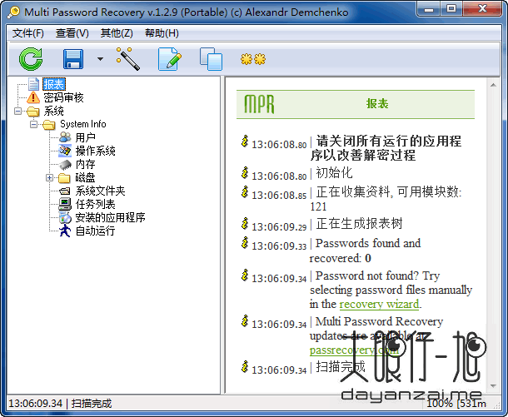Click the 报表 heading in the report header

377,103
